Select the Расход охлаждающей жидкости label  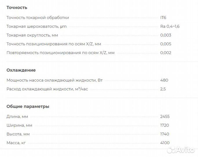coord(47,89)
